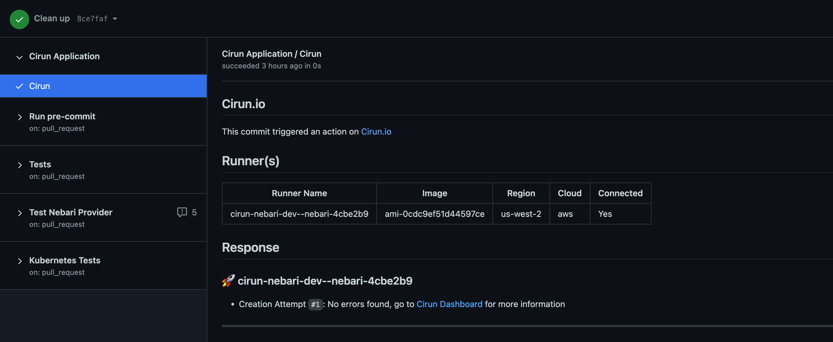Click the Clean up commit title
The image size is (833, 342).
tap(52, 19)
